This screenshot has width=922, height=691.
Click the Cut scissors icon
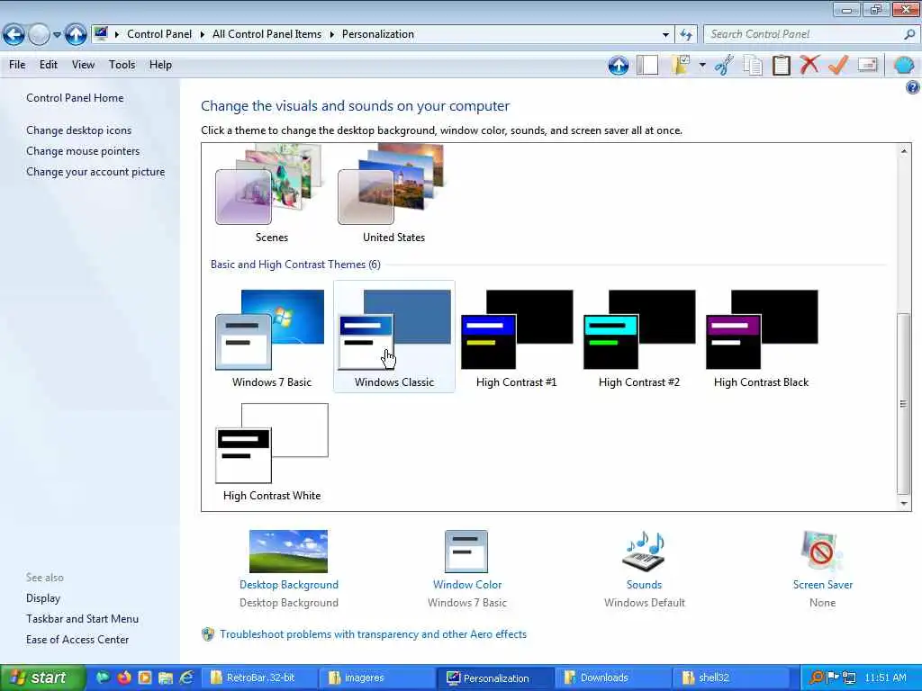point(725,65)
